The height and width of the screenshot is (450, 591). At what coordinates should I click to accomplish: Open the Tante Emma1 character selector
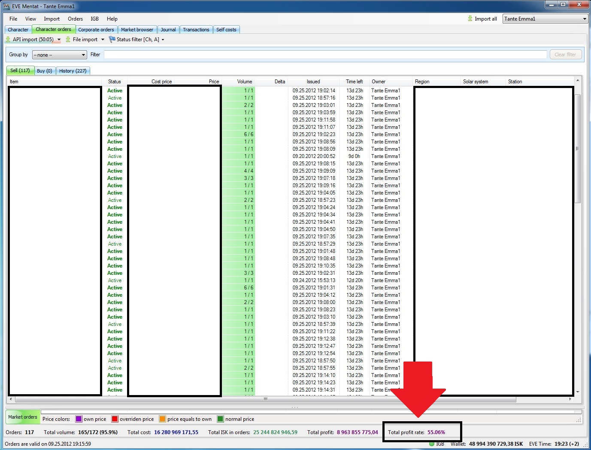click(545, 19)
